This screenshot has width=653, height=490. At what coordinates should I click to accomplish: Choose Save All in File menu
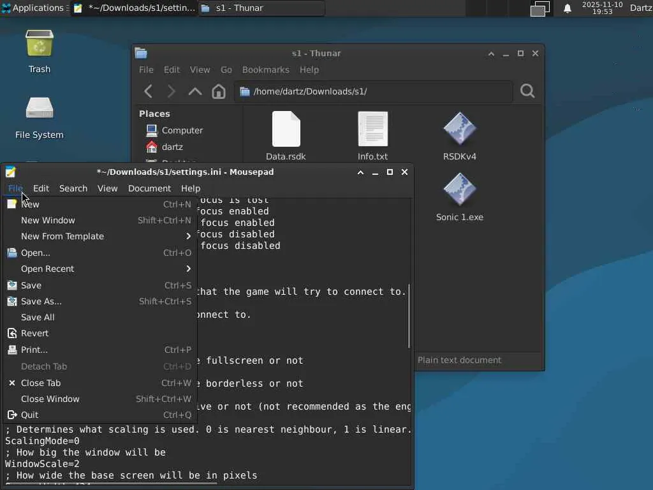pos(99,317)
